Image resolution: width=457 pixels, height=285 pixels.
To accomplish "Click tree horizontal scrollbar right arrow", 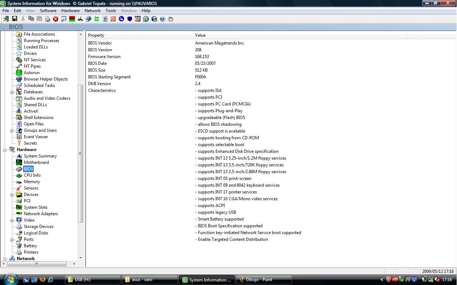I will coord(74,264).
